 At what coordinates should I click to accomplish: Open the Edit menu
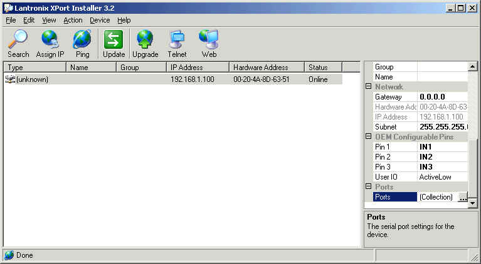coord(29,20)
